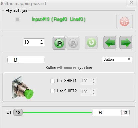Click the red detect input button
The width and height of the screenshot is (138, 128).
click(x=124, y=22)
